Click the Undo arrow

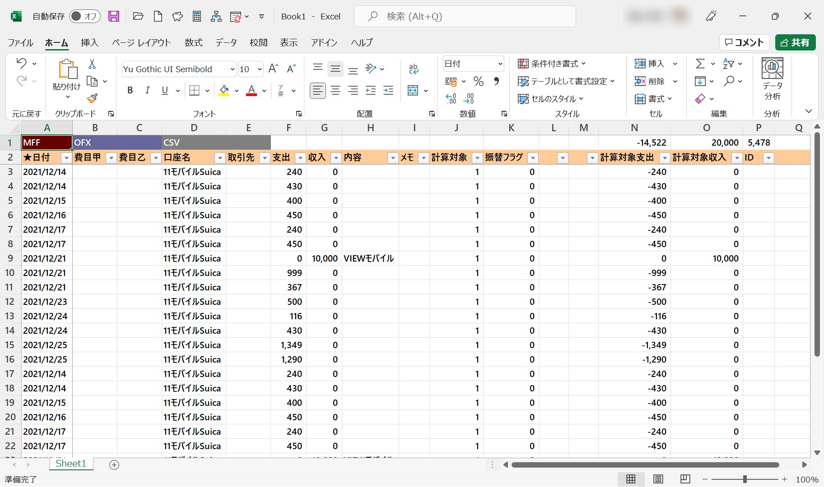coord(21,64)
